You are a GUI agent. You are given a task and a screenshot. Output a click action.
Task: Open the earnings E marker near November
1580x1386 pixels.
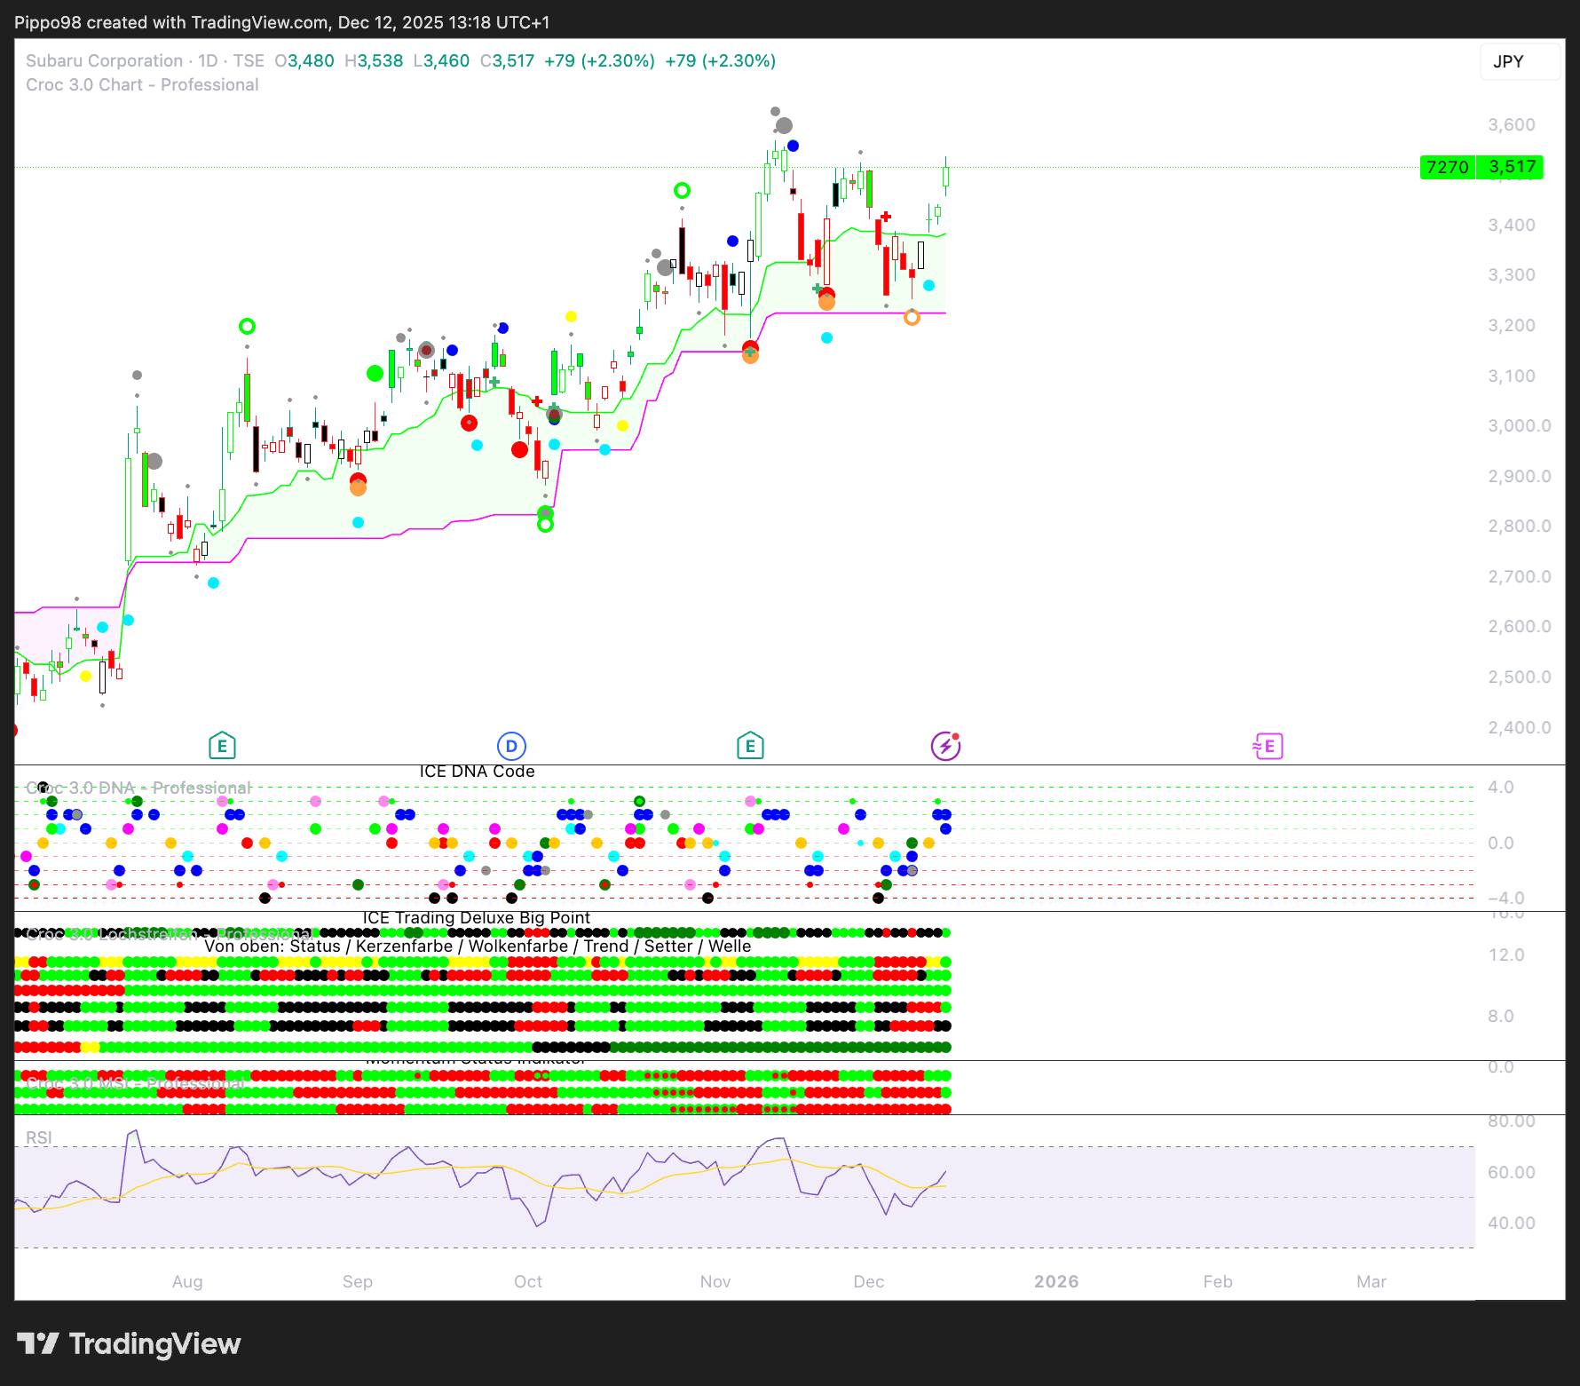tap(750, 746)
